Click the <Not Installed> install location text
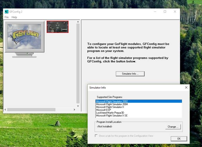Screen dimensions: 202x147 click(105, 126)
